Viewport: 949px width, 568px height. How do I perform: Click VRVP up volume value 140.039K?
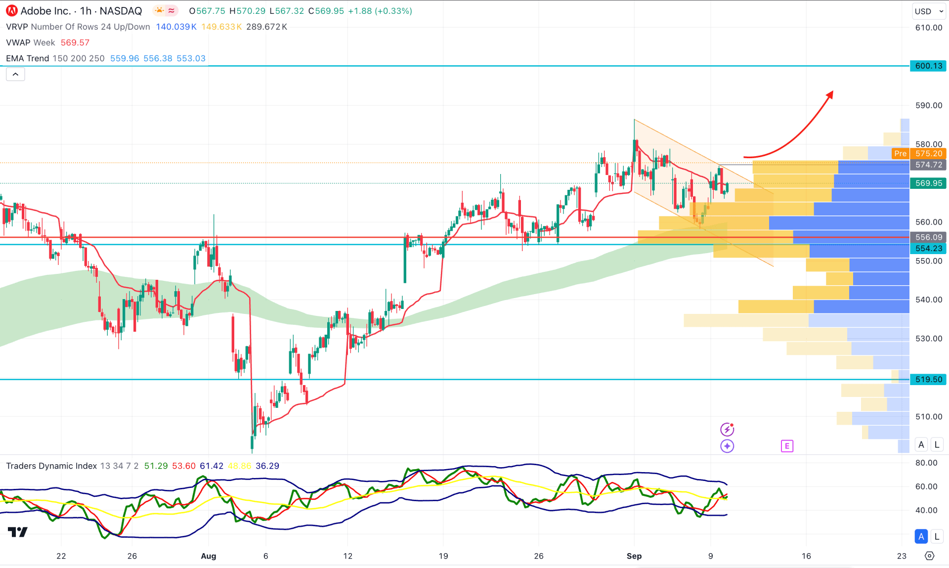tap(176, 27)
